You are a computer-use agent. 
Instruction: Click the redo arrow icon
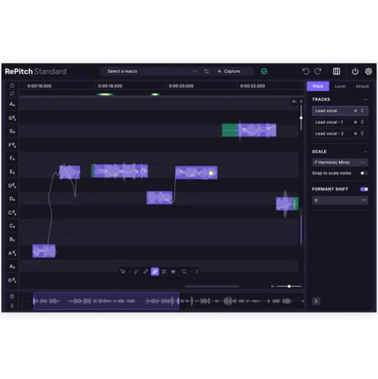click(x=318, y=71)
